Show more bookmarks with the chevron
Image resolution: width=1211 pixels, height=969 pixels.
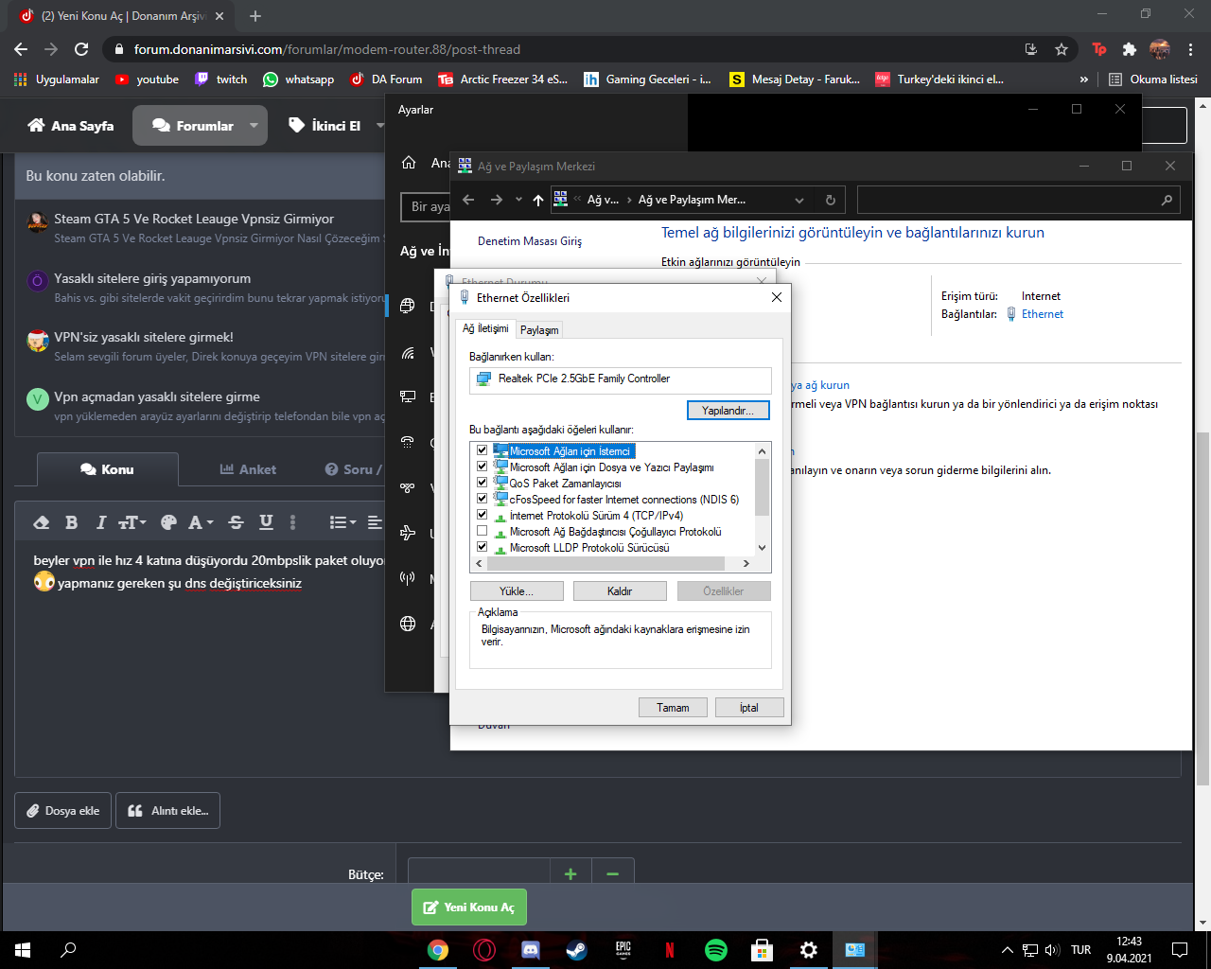1083,79
